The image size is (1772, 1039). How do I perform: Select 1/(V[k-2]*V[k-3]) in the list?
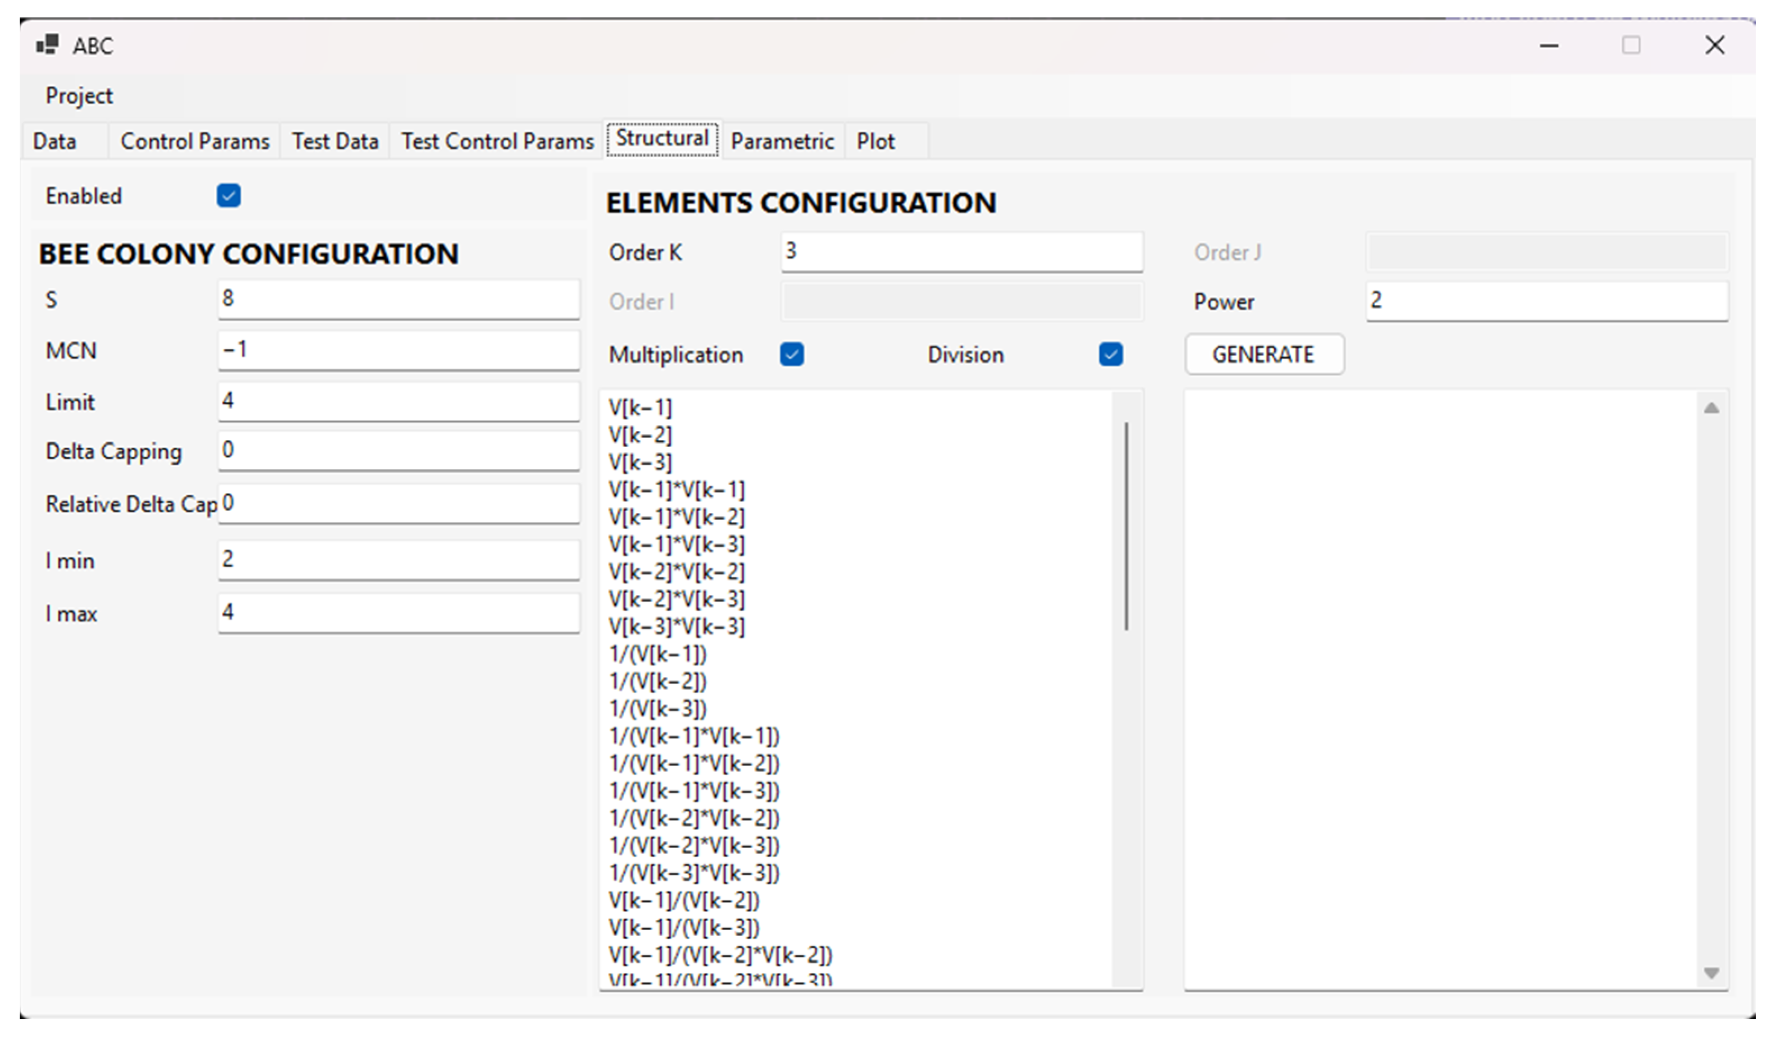(695, 846)
